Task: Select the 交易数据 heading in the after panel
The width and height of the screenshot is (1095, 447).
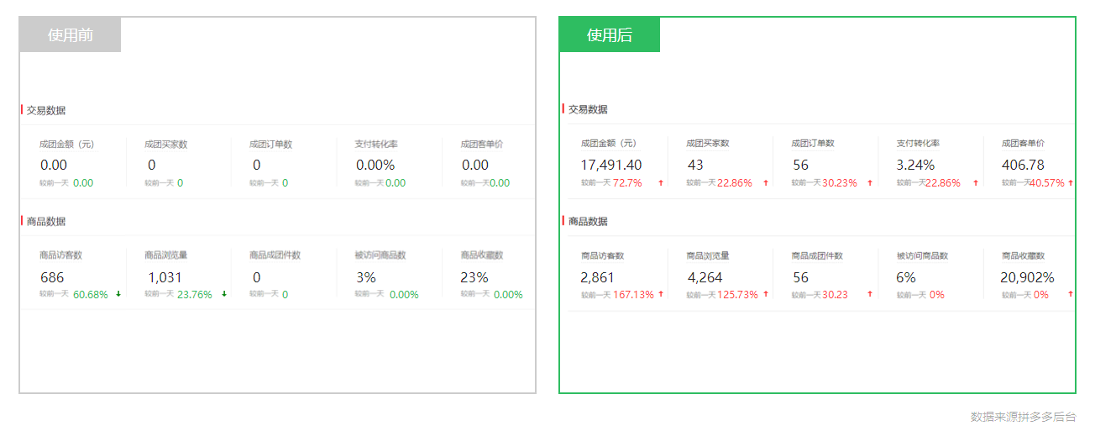Action: (x=588, y=109)
